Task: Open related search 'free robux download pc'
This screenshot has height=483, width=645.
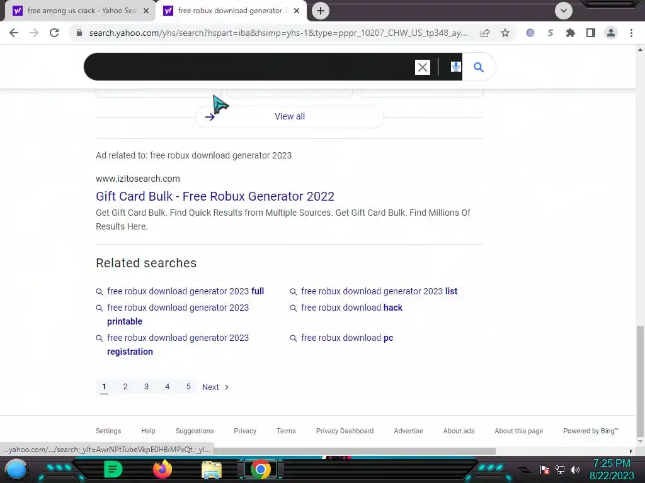Action: [347, 338]
